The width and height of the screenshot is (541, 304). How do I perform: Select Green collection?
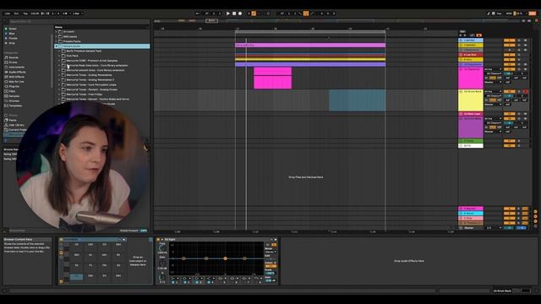point(11,29)
